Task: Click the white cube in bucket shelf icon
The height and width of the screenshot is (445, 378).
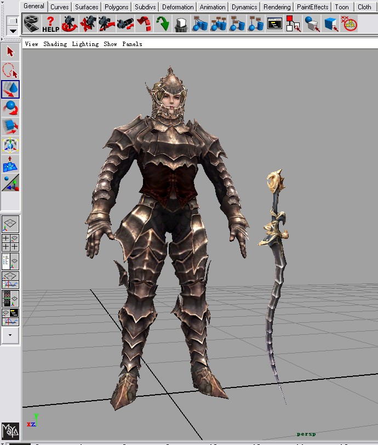Action: pyautogui.click(x=181, y=24)
